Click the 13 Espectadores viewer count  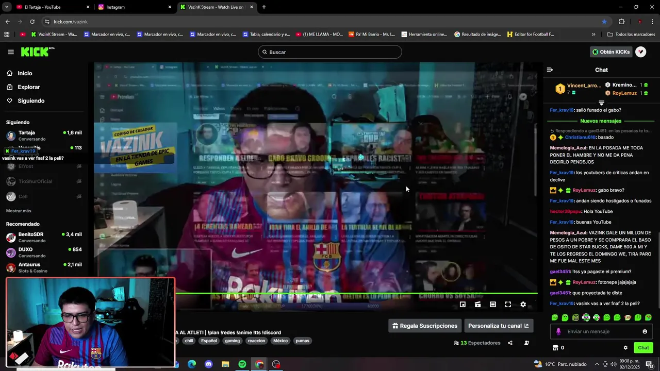click(477, 343)
